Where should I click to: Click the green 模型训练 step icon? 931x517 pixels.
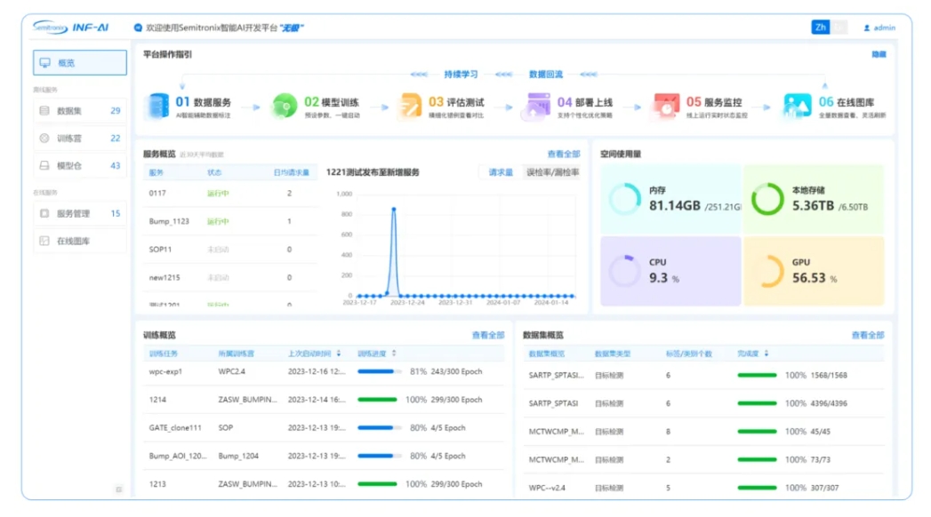click(x=284, y=107)
